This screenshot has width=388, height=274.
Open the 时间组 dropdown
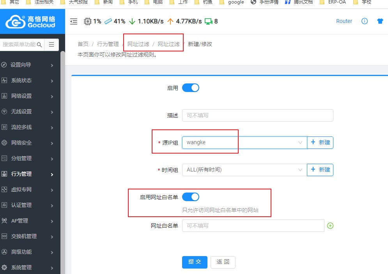244,170
